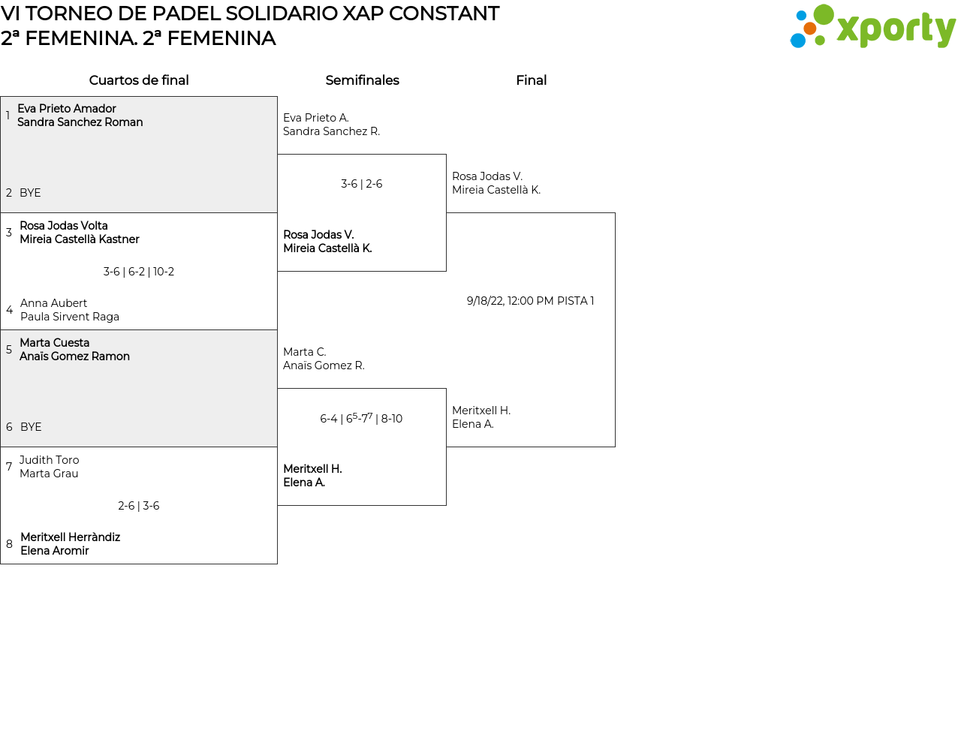This screenshot has width=961, height=737.
Task: Click the BYE entry at seed 2
Action: click(30, 193)
